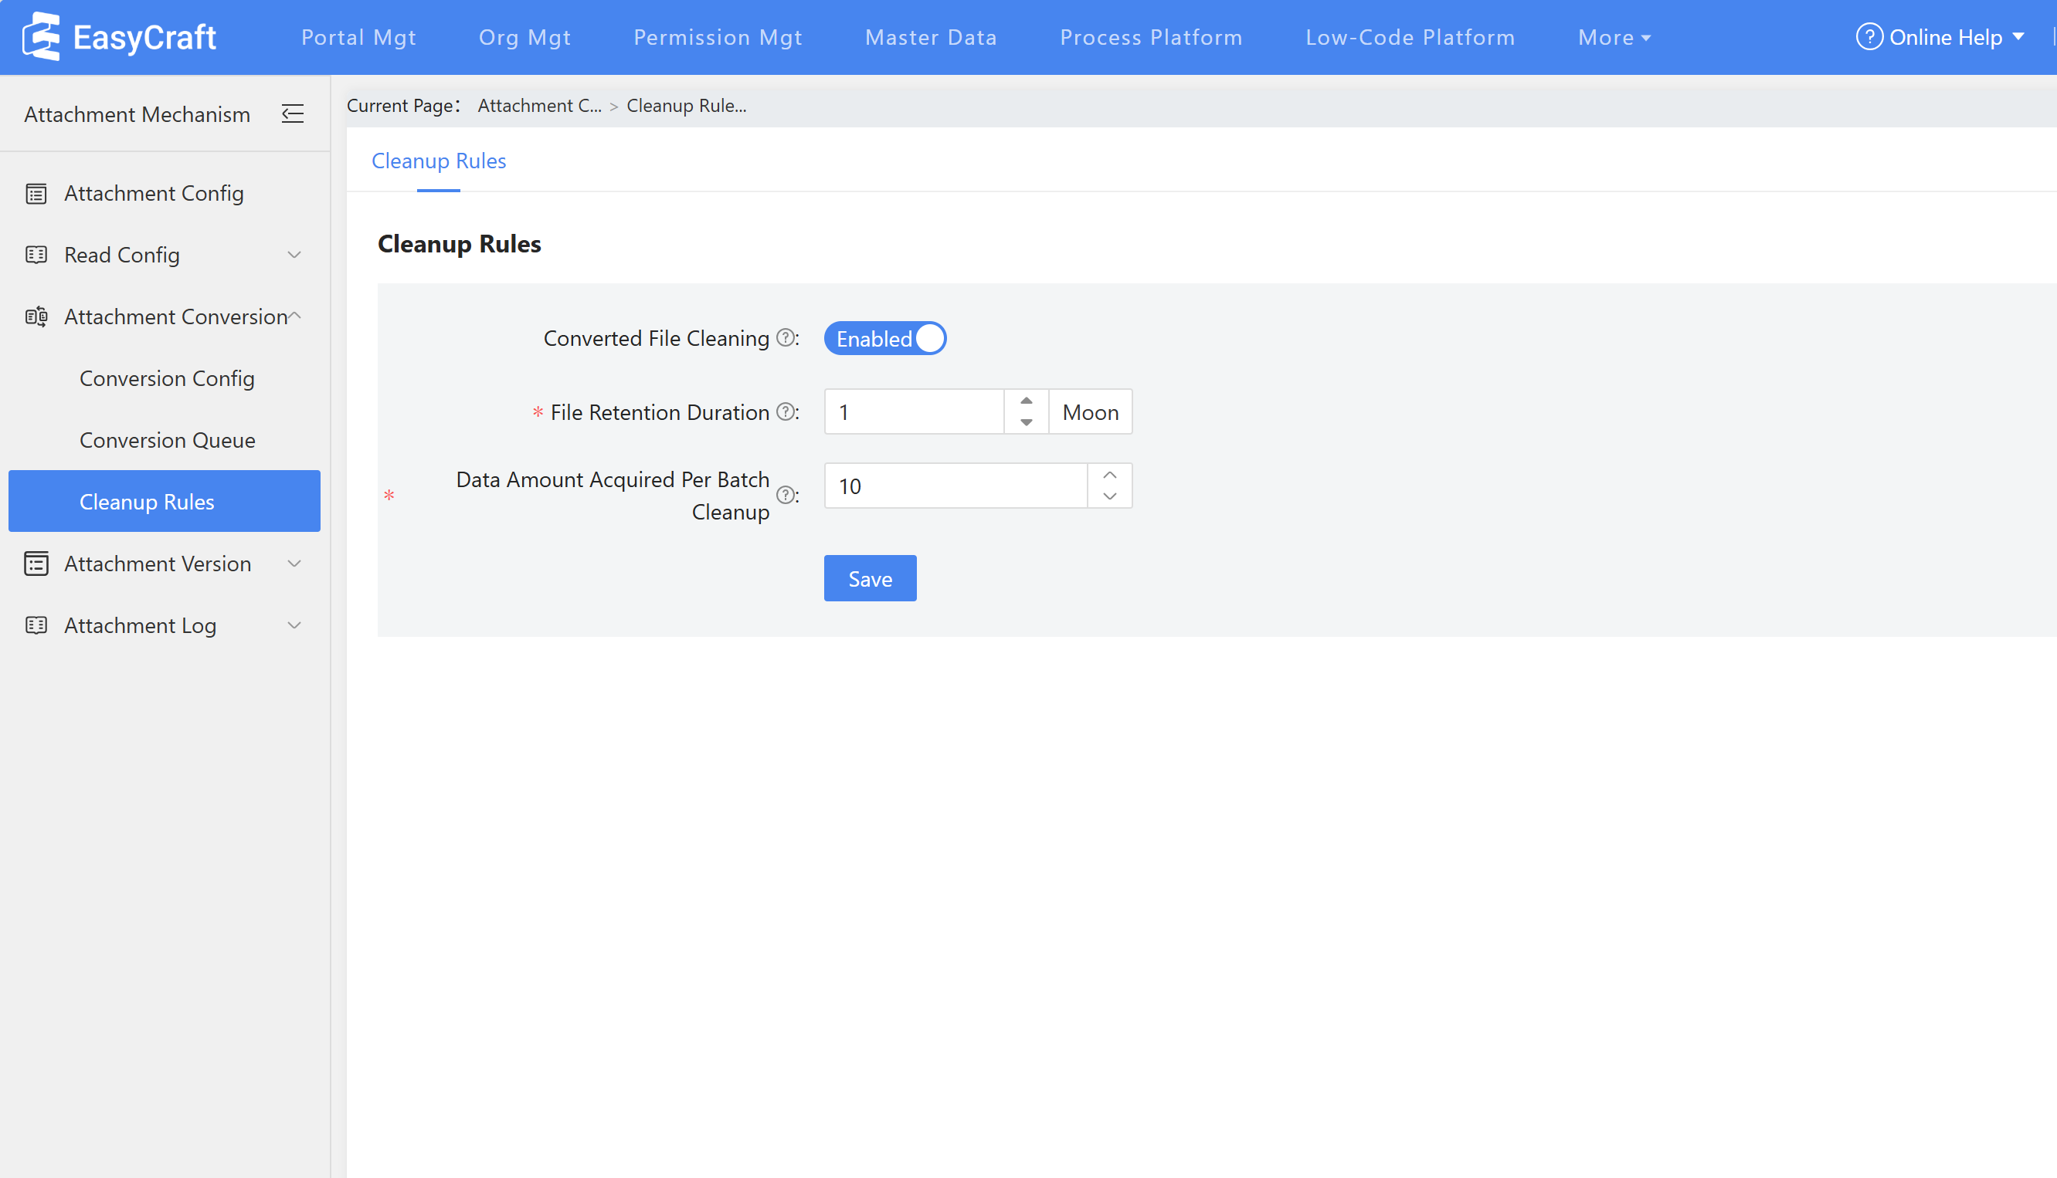Viewport: 2057px width, 1178px height.
Task: Click the Online Help question mark icon
Action: [x=1869, y=37]
